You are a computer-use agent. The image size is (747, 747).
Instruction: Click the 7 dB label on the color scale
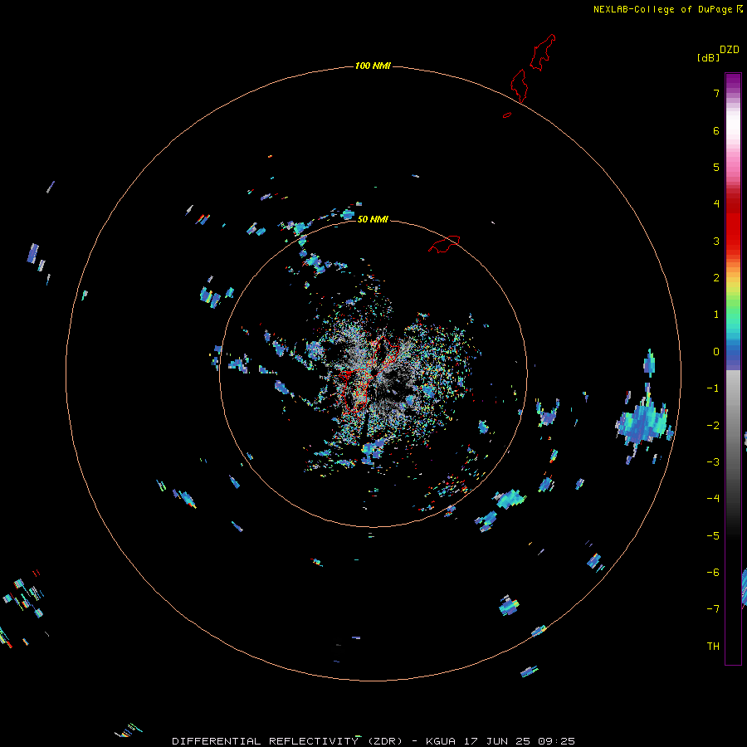point(716,93)
